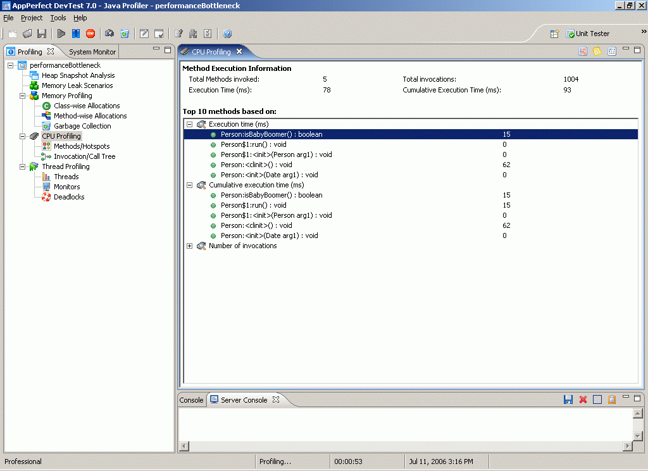This screenshot has height=471, width=648.
Task: Switch to the System Monitor tab
Action: coord(92,52)
